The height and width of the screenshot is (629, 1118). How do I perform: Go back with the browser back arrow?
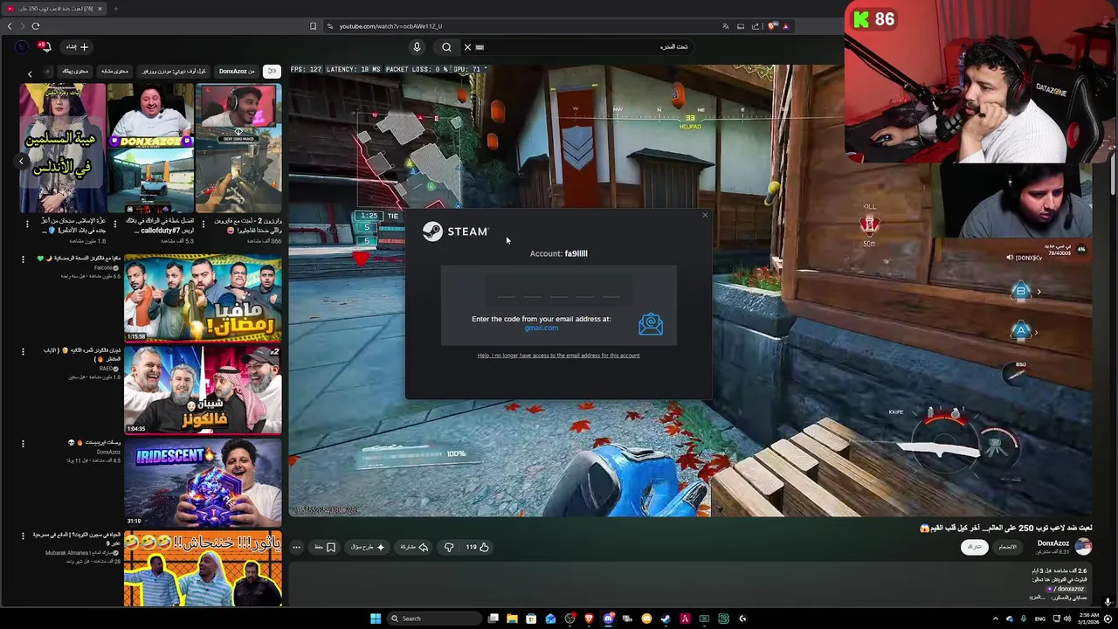(x=10, y=25)
